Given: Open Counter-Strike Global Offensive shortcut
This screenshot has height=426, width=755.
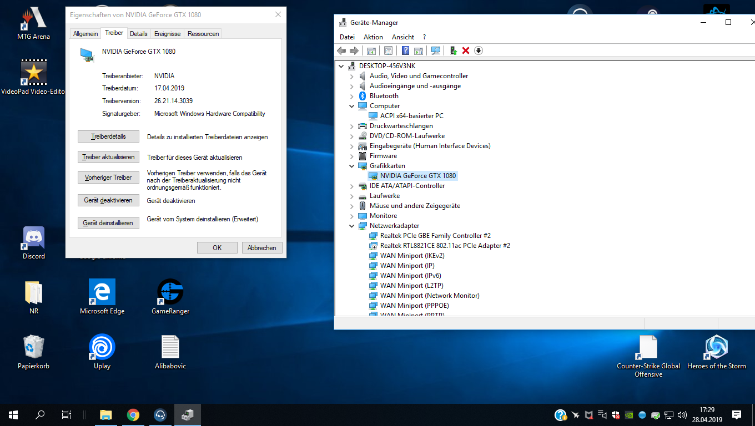Looking at the screenshot, I should pyautogui.click(x=648, y=356).
